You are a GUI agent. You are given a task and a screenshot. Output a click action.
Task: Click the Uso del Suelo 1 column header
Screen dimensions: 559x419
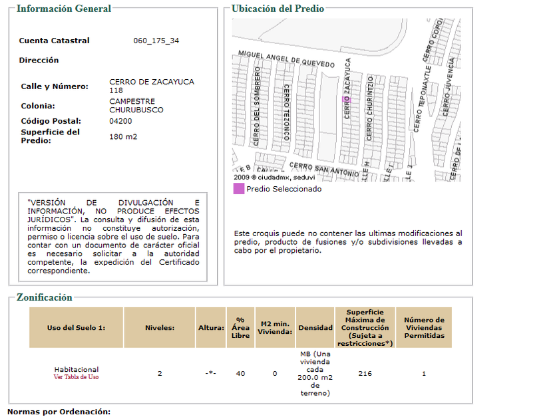77,328
